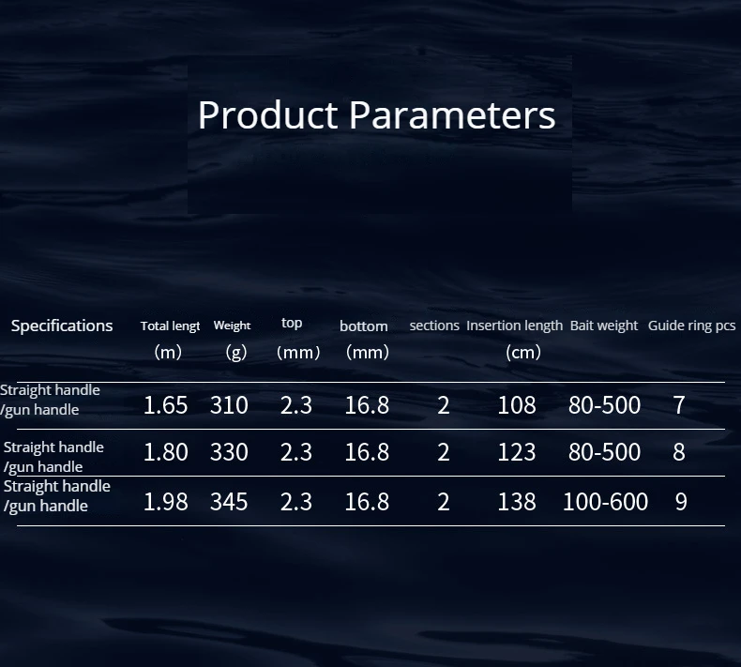Select the Bait weight column header
This screenshot has width=741, height=667.
604,326
